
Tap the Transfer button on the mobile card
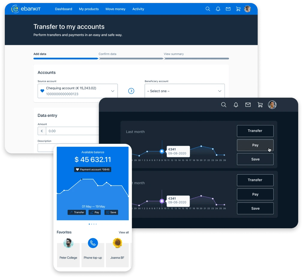pyautogui.click(x=77, y=212)
